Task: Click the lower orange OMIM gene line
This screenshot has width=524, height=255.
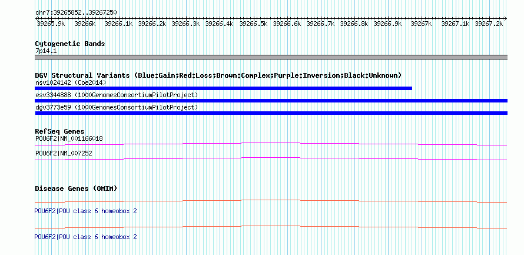Action: coord(271,227)
